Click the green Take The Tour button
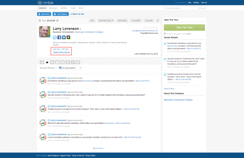 [x=184, y=27]
